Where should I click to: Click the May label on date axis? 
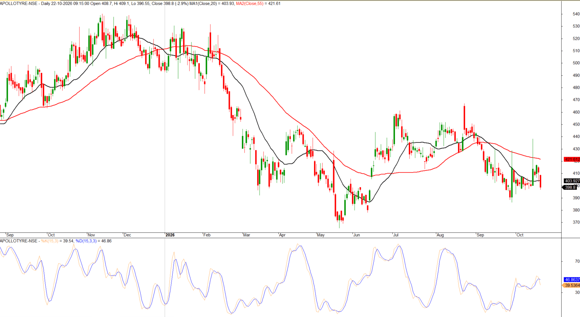(x=320, y=235)
